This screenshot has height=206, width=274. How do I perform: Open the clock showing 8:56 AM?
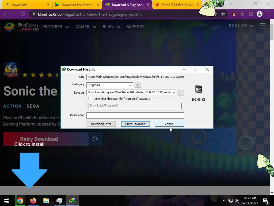[250, 201]
